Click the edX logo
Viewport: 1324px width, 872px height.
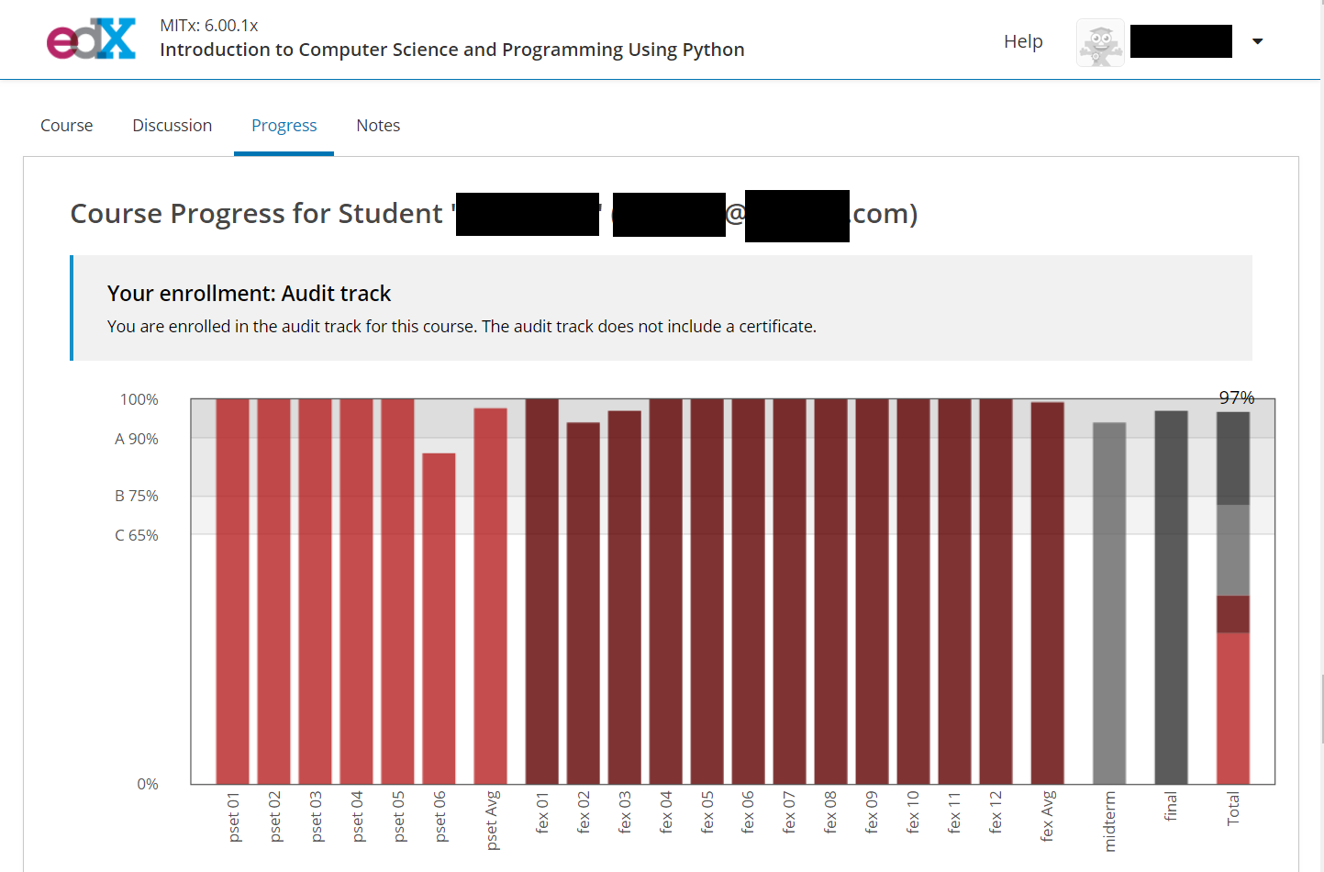coord(91,39)
